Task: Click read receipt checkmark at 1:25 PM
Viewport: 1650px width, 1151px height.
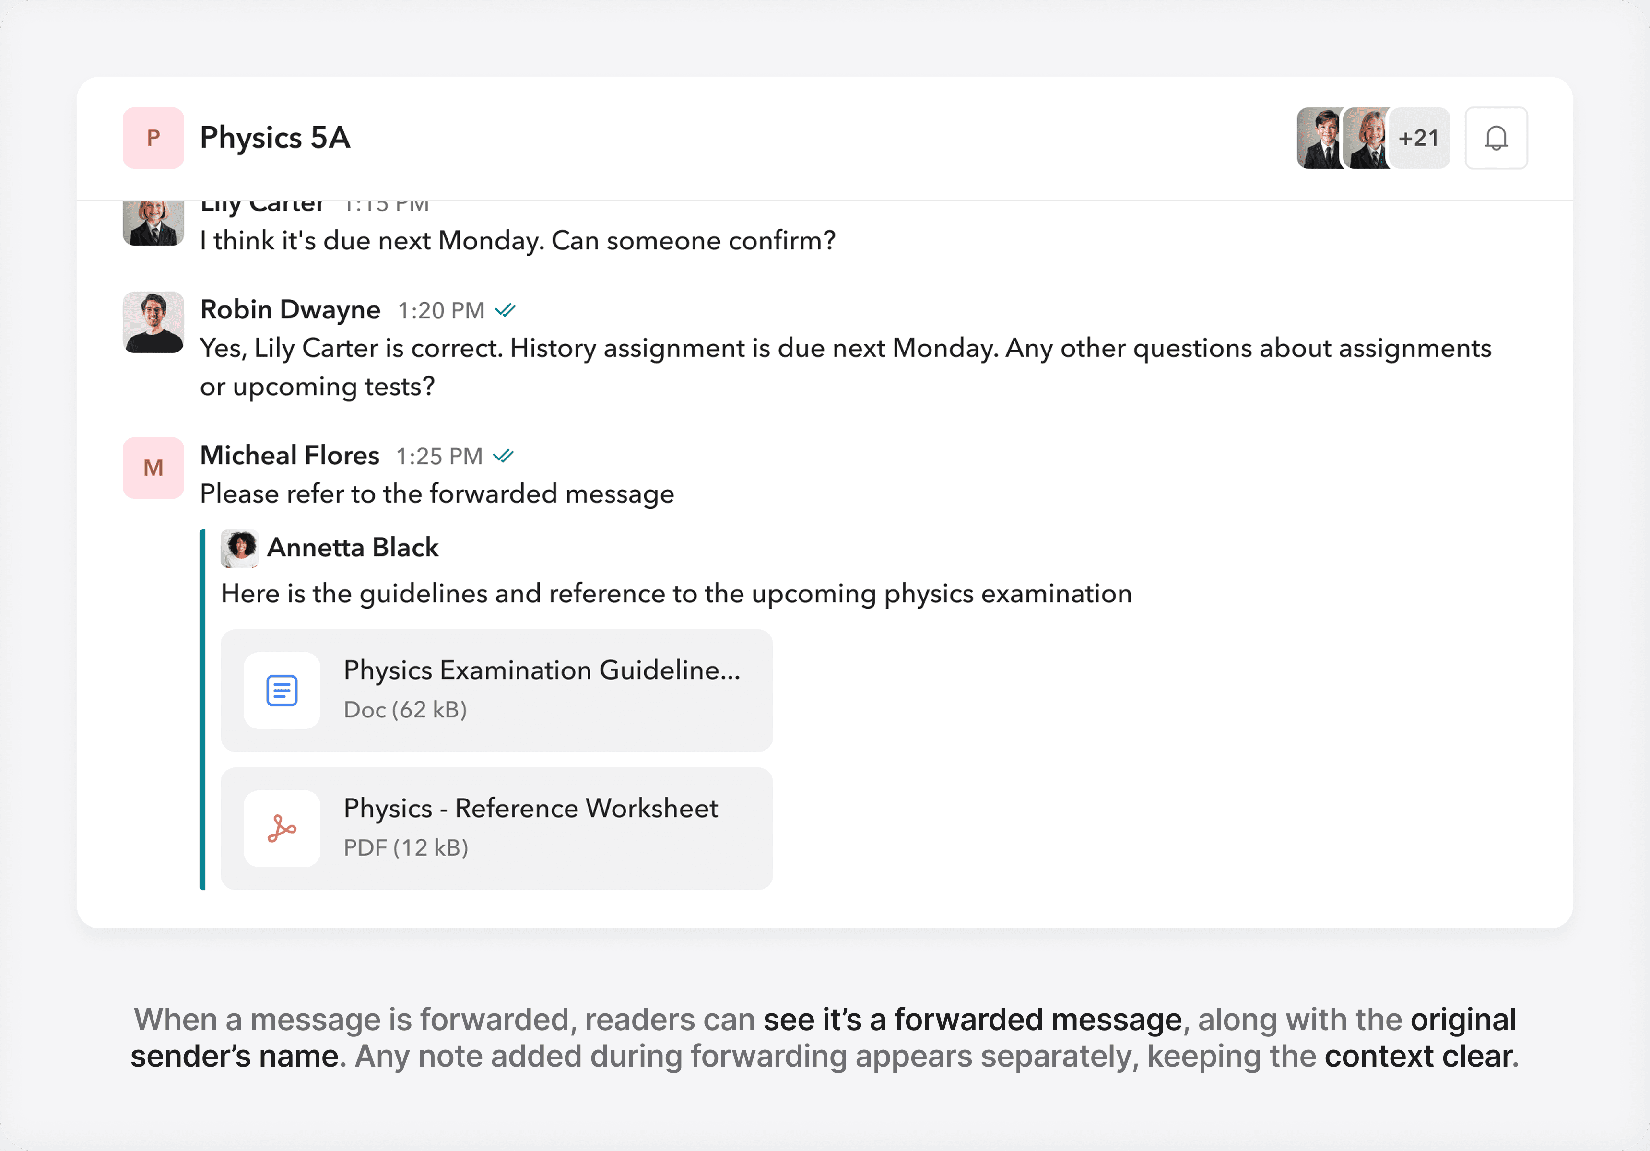Action: pos(503,456)
